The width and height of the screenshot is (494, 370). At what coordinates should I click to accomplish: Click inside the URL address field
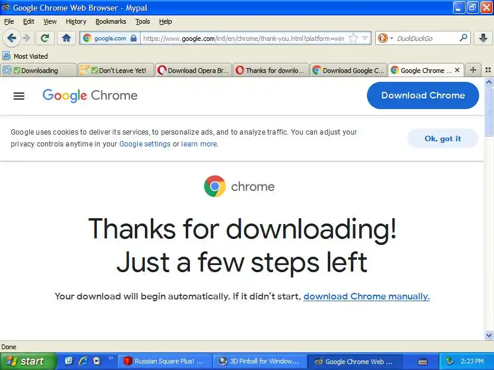pos(243,39)
